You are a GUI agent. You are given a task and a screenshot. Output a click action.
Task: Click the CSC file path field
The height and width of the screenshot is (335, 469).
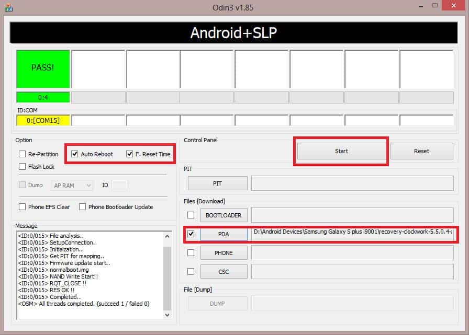pyautogui.click(x=352, y=272)
